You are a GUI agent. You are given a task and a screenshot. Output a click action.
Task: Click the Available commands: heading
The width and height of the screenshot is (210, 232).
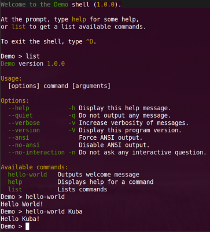click(35, 167)
